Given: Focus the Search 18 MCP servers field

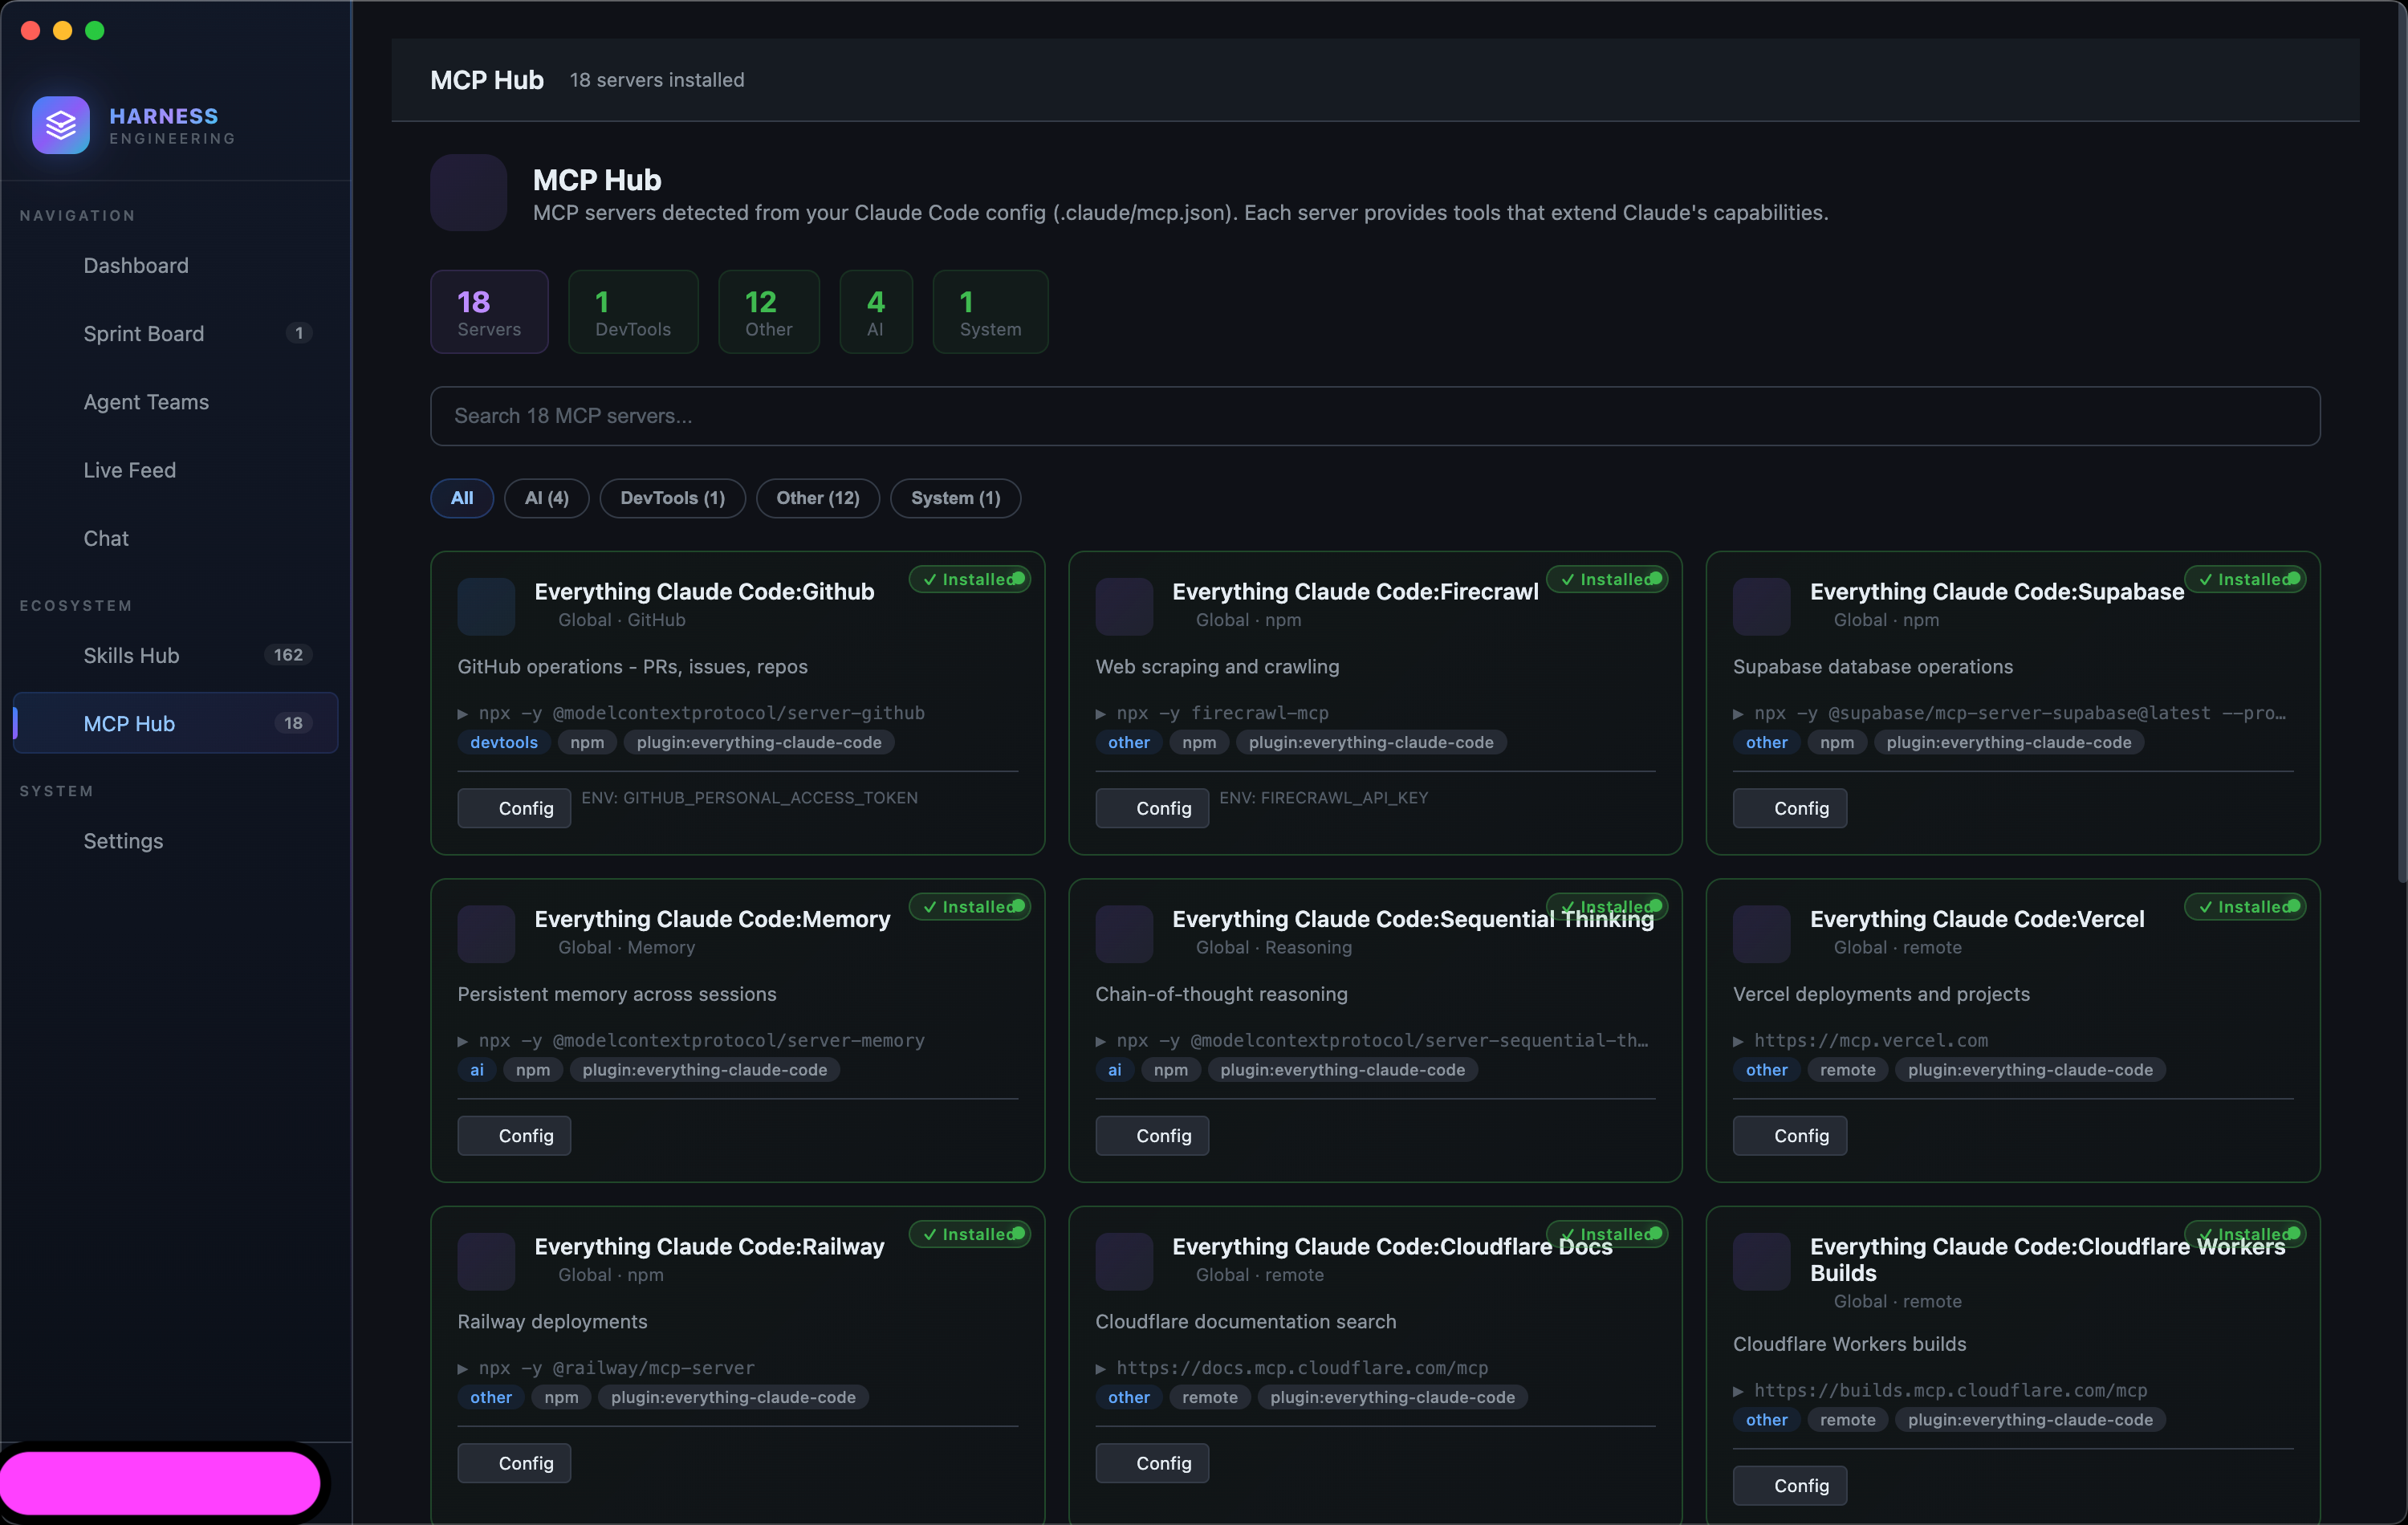Looking at the screenshot, I should click(x=1375, y=416).
